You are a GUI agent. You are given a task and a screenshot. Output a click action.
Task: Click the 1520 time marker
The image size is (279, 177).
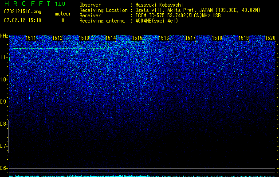tap(270, 38)
